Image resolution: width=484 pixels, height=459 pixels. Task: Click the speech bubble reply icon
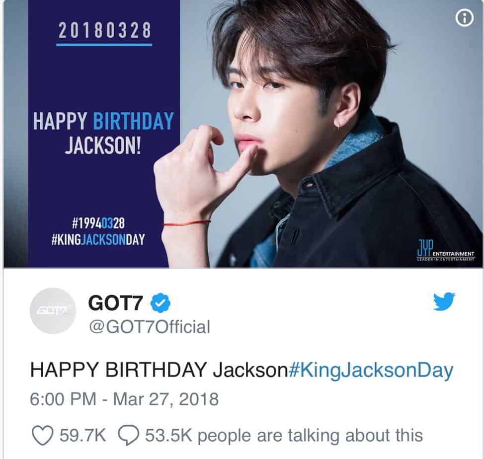tap(128, 436)
